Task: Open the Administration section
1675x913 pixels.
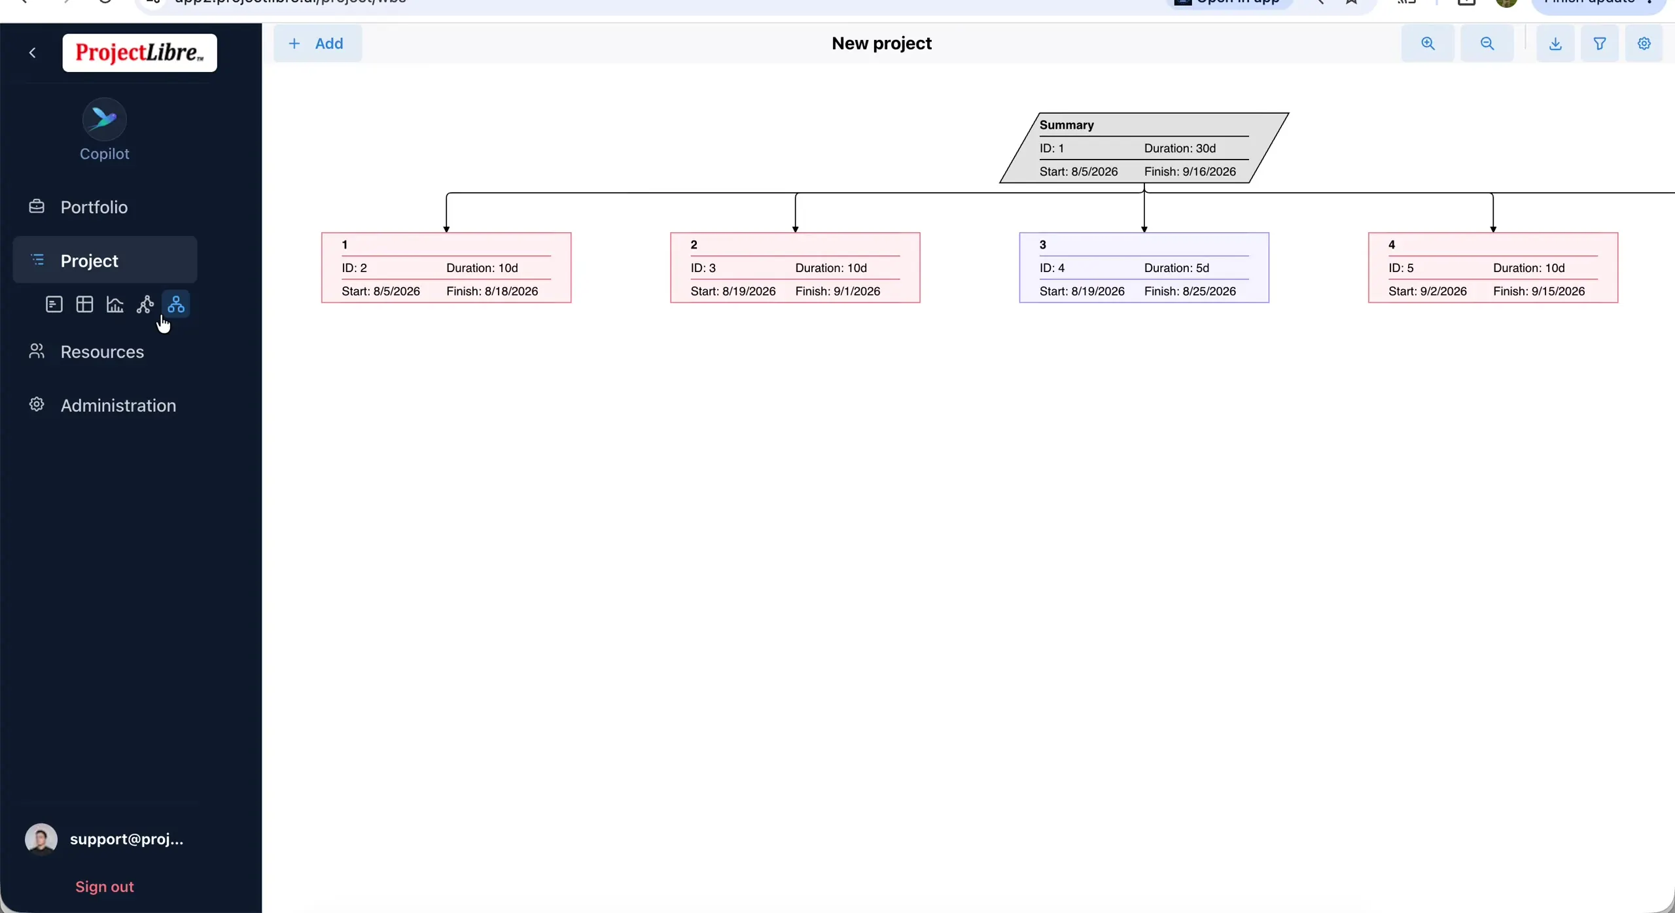Action: tap(105, 405)
